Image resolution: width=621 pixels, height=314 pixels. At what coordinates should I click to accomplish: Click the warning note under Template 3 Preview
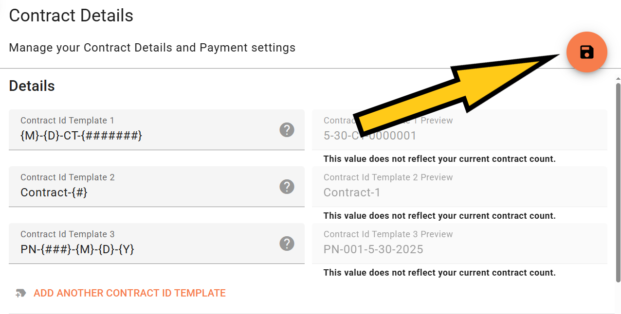tap(439, 273)
